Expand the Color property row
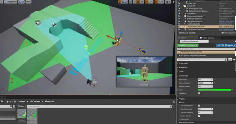This screenshot has height=124, width=236. pyautogui.click(x=178, y=90)
